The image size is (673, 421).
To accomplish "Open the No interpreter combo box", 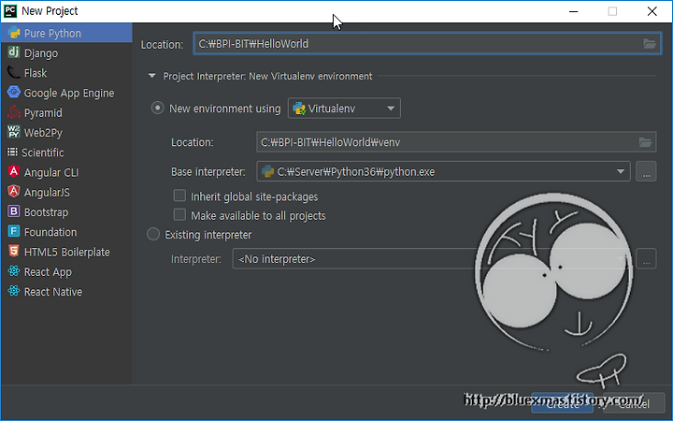I will coord(431,258).
